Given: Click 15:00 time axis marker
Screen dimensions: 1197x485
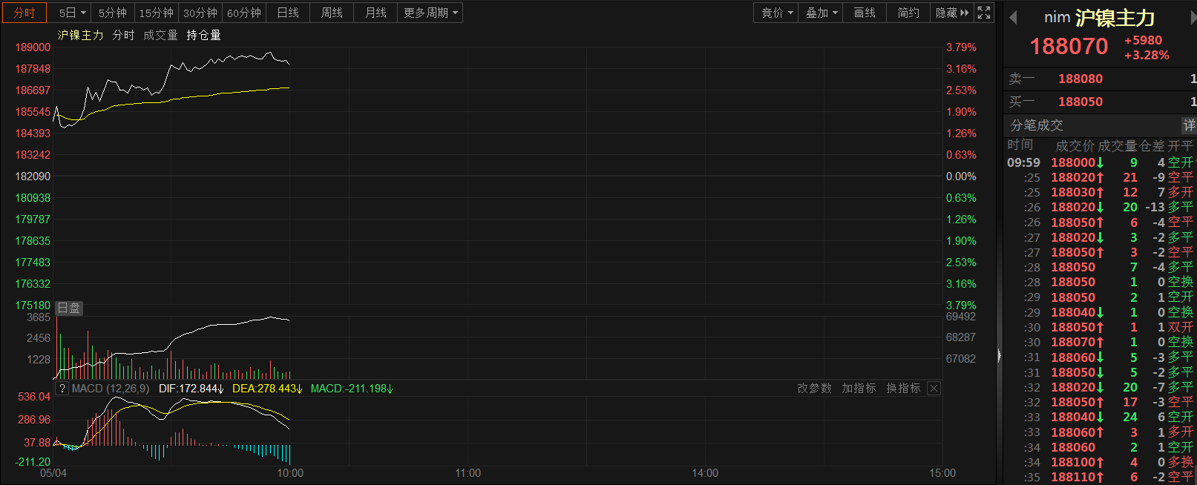Looking at the screenshot, I should pos(942,473).
